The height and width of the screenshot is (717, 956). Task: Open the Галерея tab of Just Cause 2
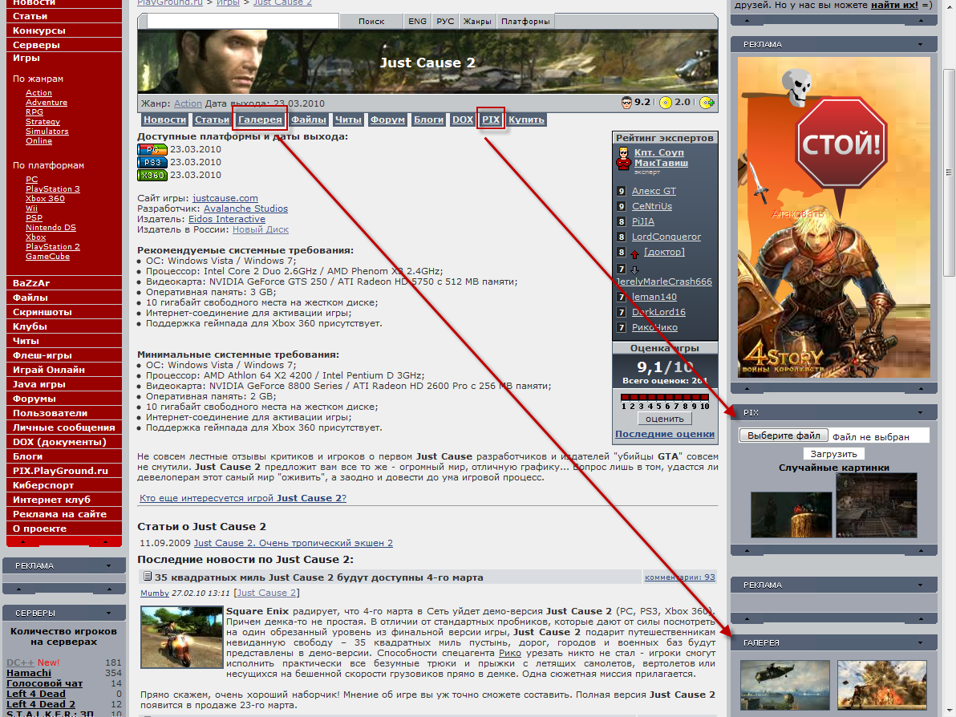point(260,119)
